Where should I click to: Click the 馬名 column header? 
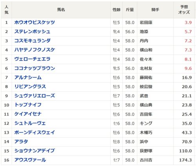pos(61,10)
